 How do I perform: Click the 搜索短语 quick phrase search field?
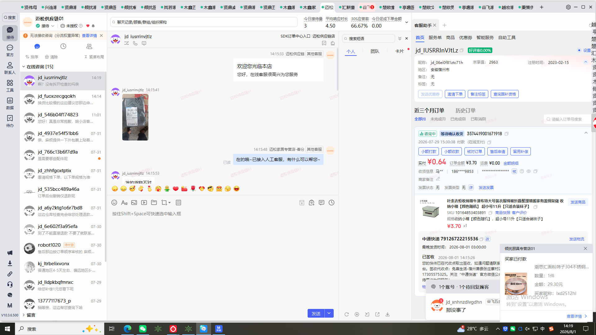[368, 38]
